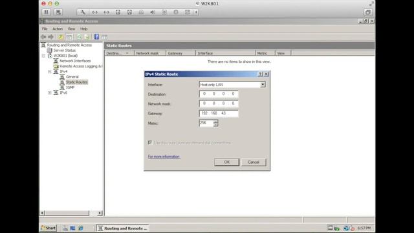Open the Action menu
The image size is (414, 233).
58,28
